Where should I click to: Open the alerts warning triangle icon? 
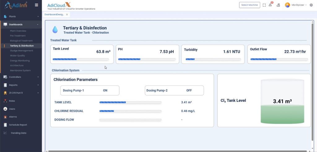tap(270, 5)
